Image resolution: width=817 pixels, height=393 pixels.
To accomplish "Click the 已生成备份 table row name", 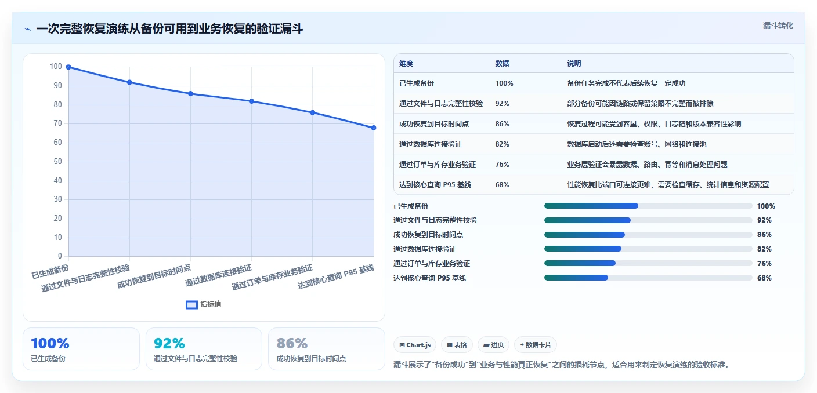I will (x=417, y=83).
